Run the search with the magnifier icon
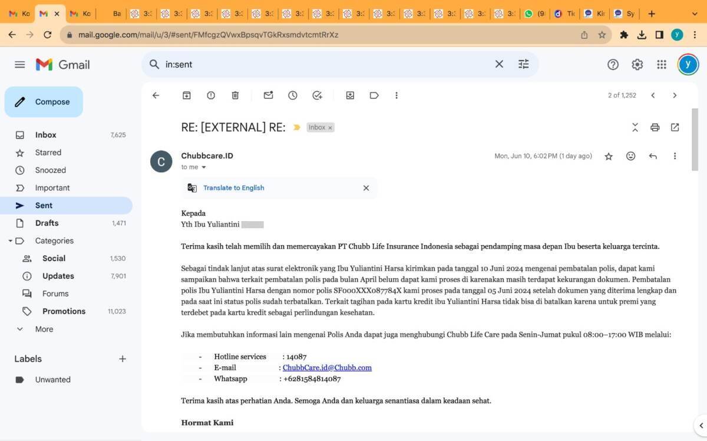 (154, 64)
